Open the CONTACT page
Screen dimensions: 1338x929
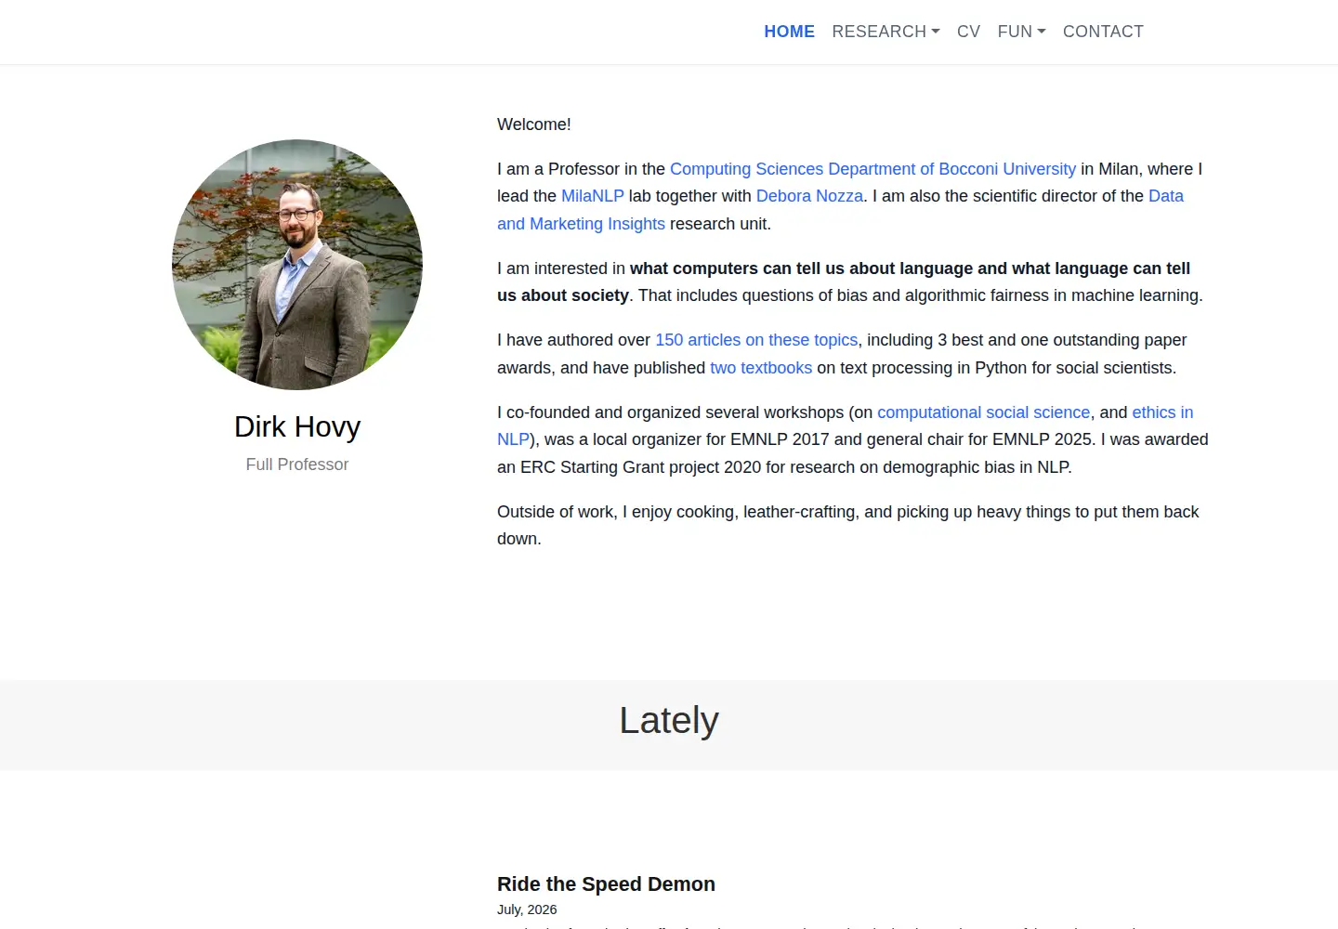tap(1103, 32)
